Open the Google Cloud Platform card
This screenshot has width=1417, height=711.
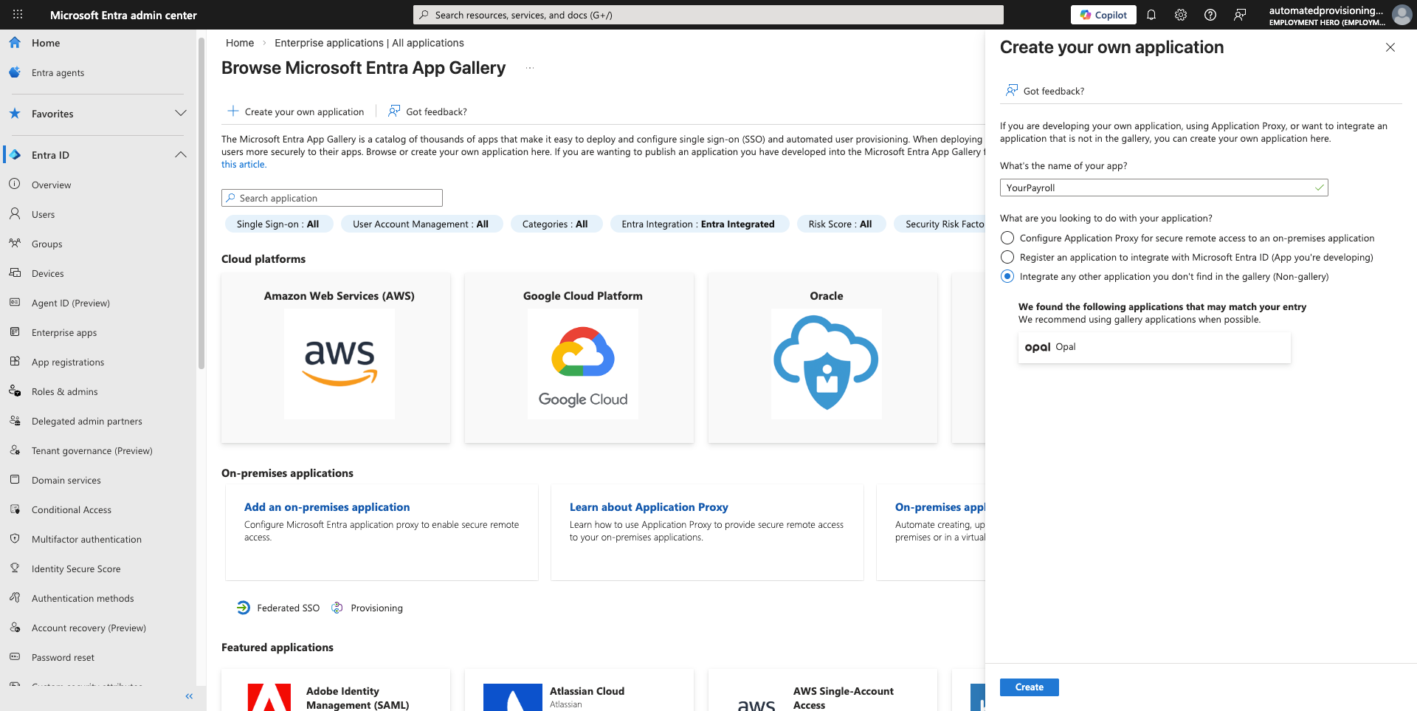point(579,358)
